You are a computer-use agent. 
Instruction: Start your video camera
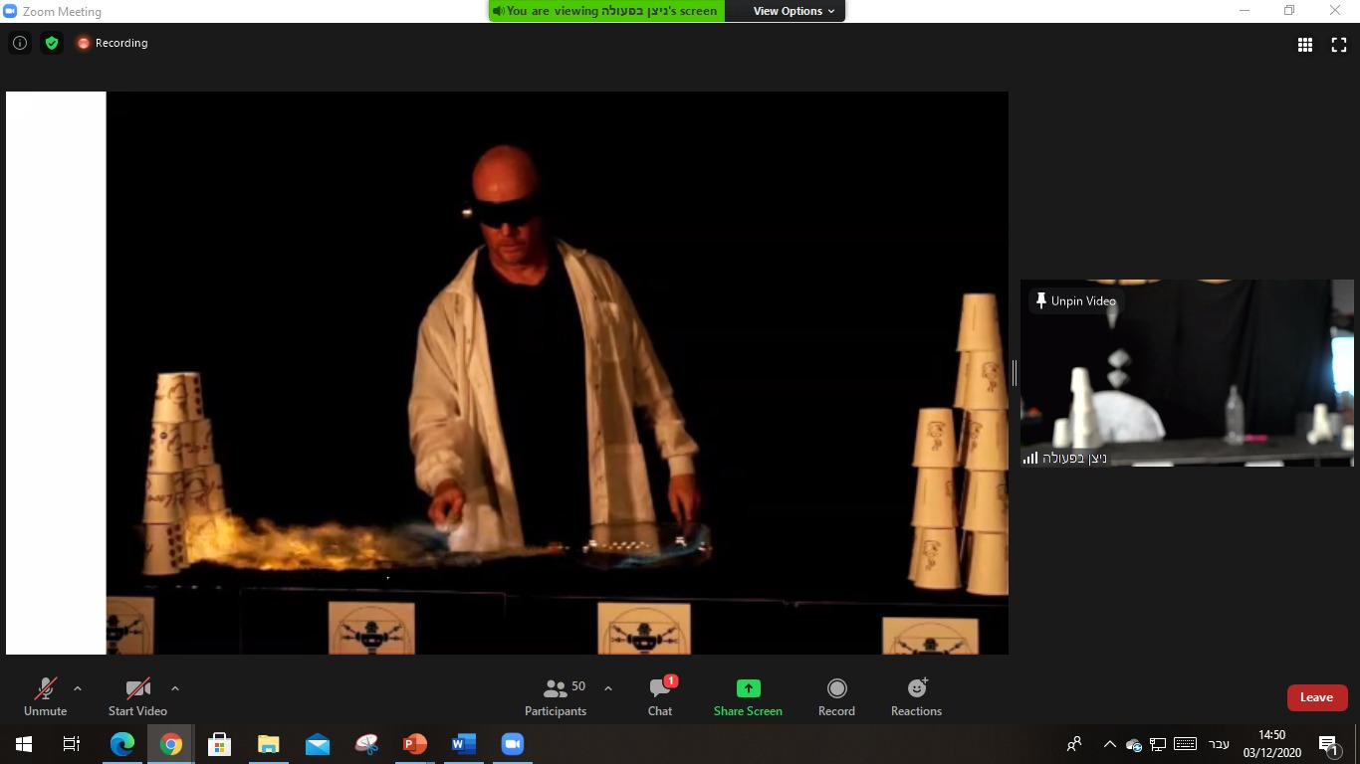[137, 696]
